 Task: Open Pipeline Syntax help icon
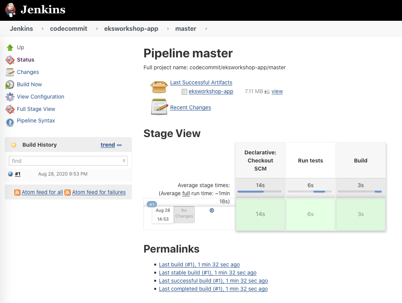click(10, 121)
